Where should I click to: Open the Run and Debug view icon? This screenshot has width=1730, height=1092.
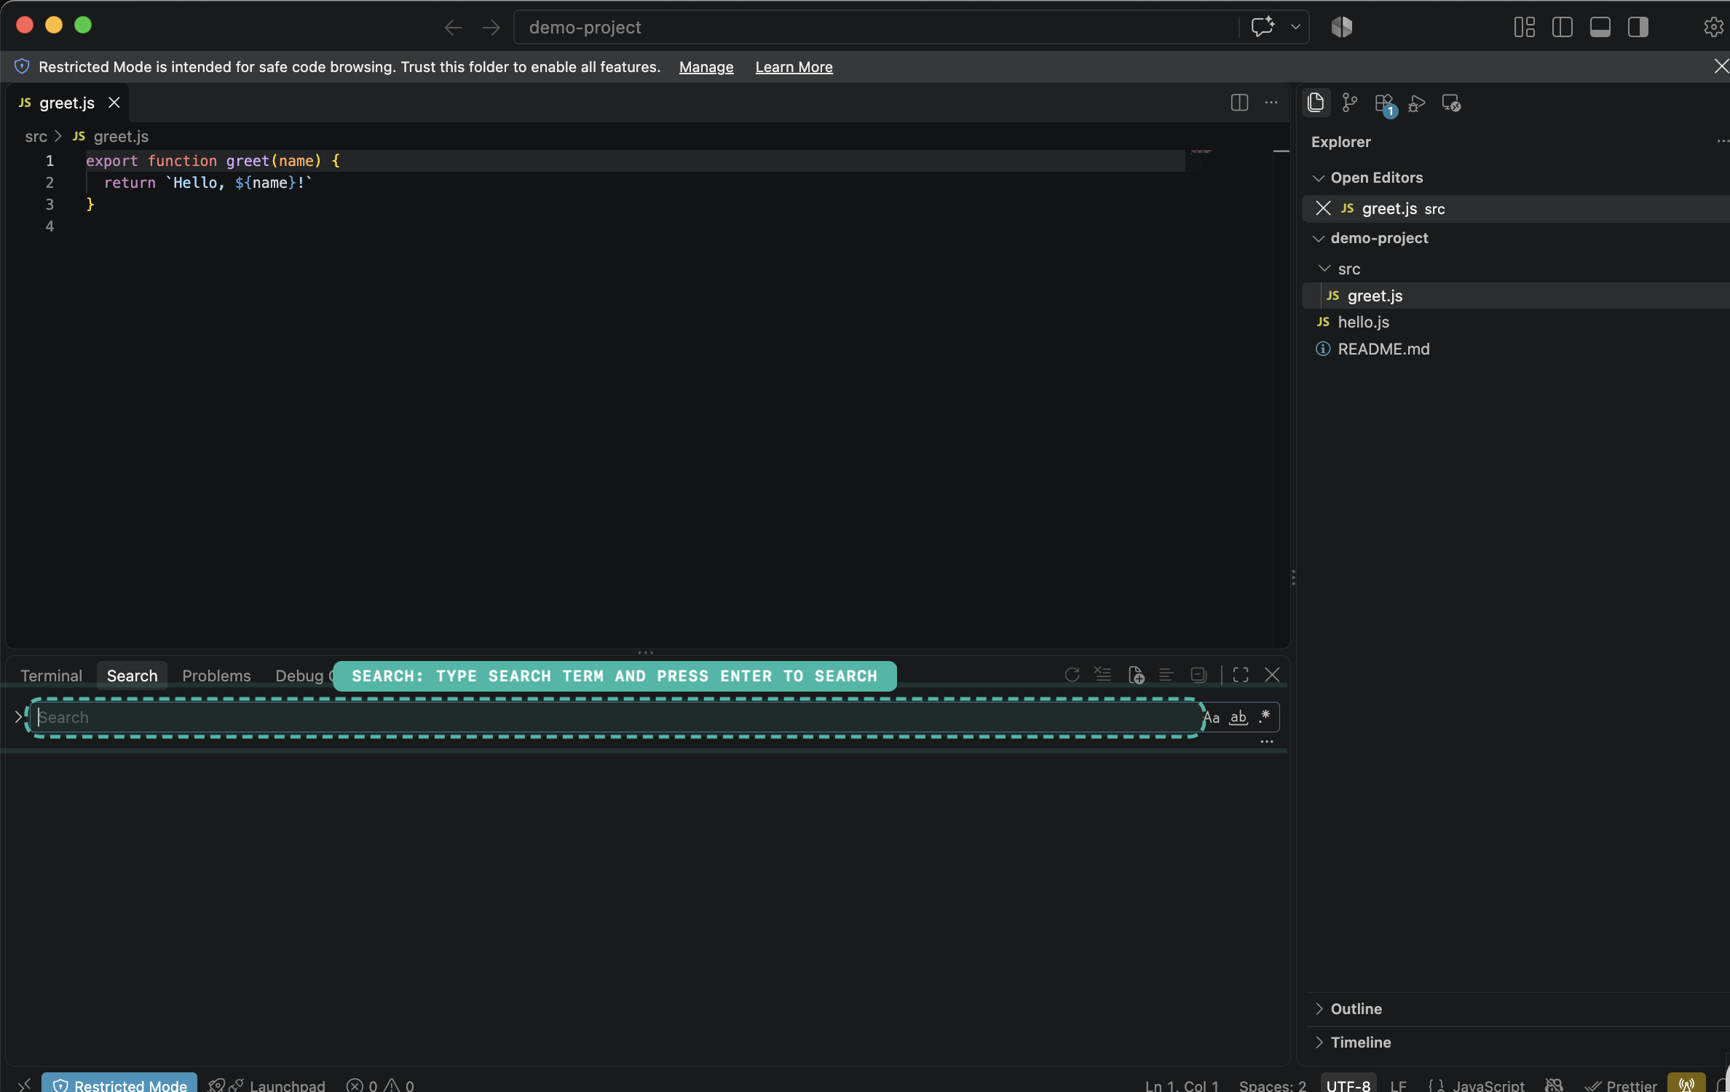click(1417, 103)
